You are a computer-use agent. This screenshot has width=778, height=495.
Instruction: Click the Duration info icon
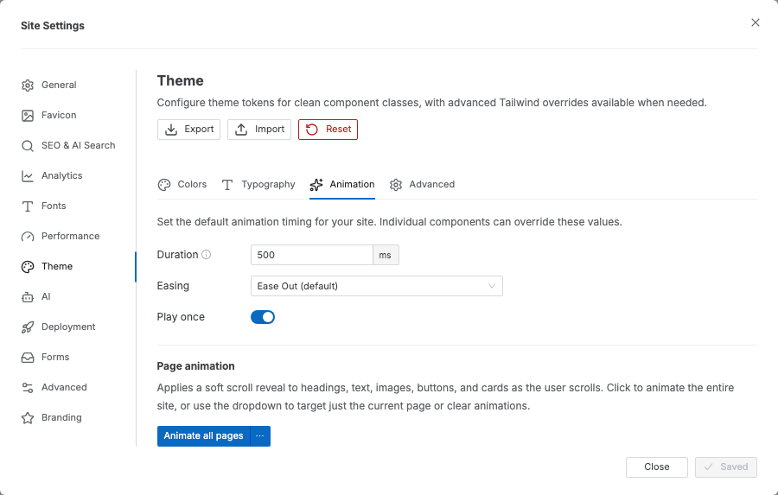[207, 255]
